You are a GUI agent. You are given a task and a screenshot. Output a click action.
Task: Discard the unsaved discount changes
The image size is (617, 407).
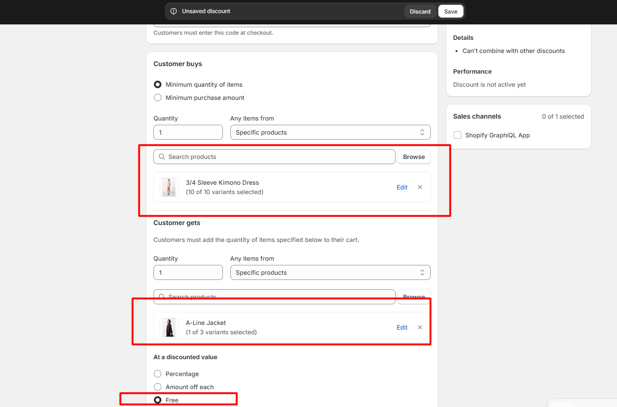tap(420, 12)
